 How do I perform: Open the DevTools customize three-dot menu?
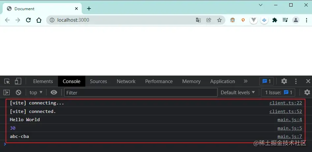[296, 81]
